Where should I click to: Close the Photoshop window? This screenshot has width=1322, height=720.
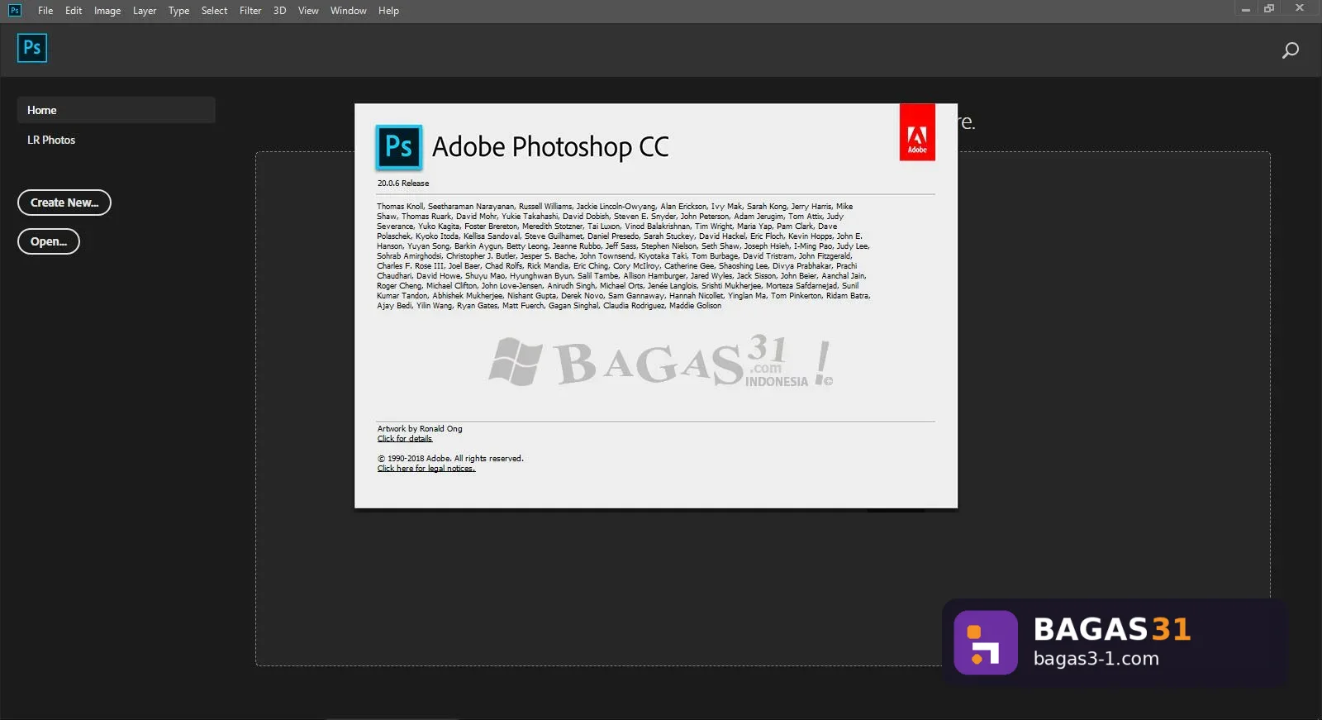[1300, 9]
